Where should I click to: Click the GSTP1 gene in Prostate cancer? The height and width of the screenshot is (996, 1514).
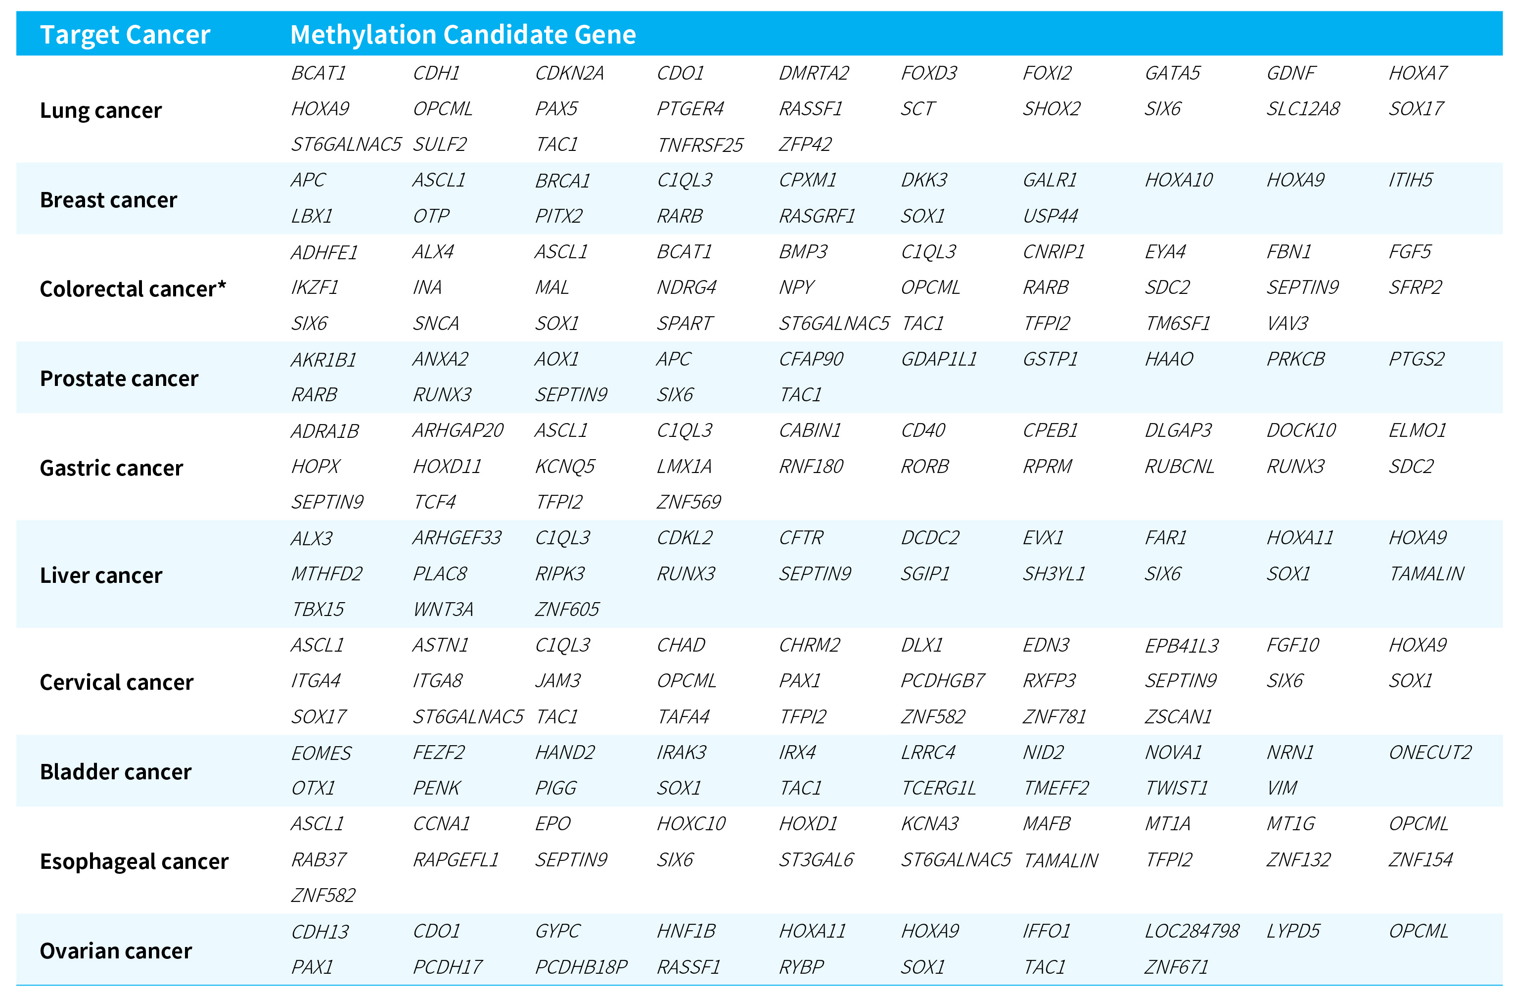tap(1050, 360)
